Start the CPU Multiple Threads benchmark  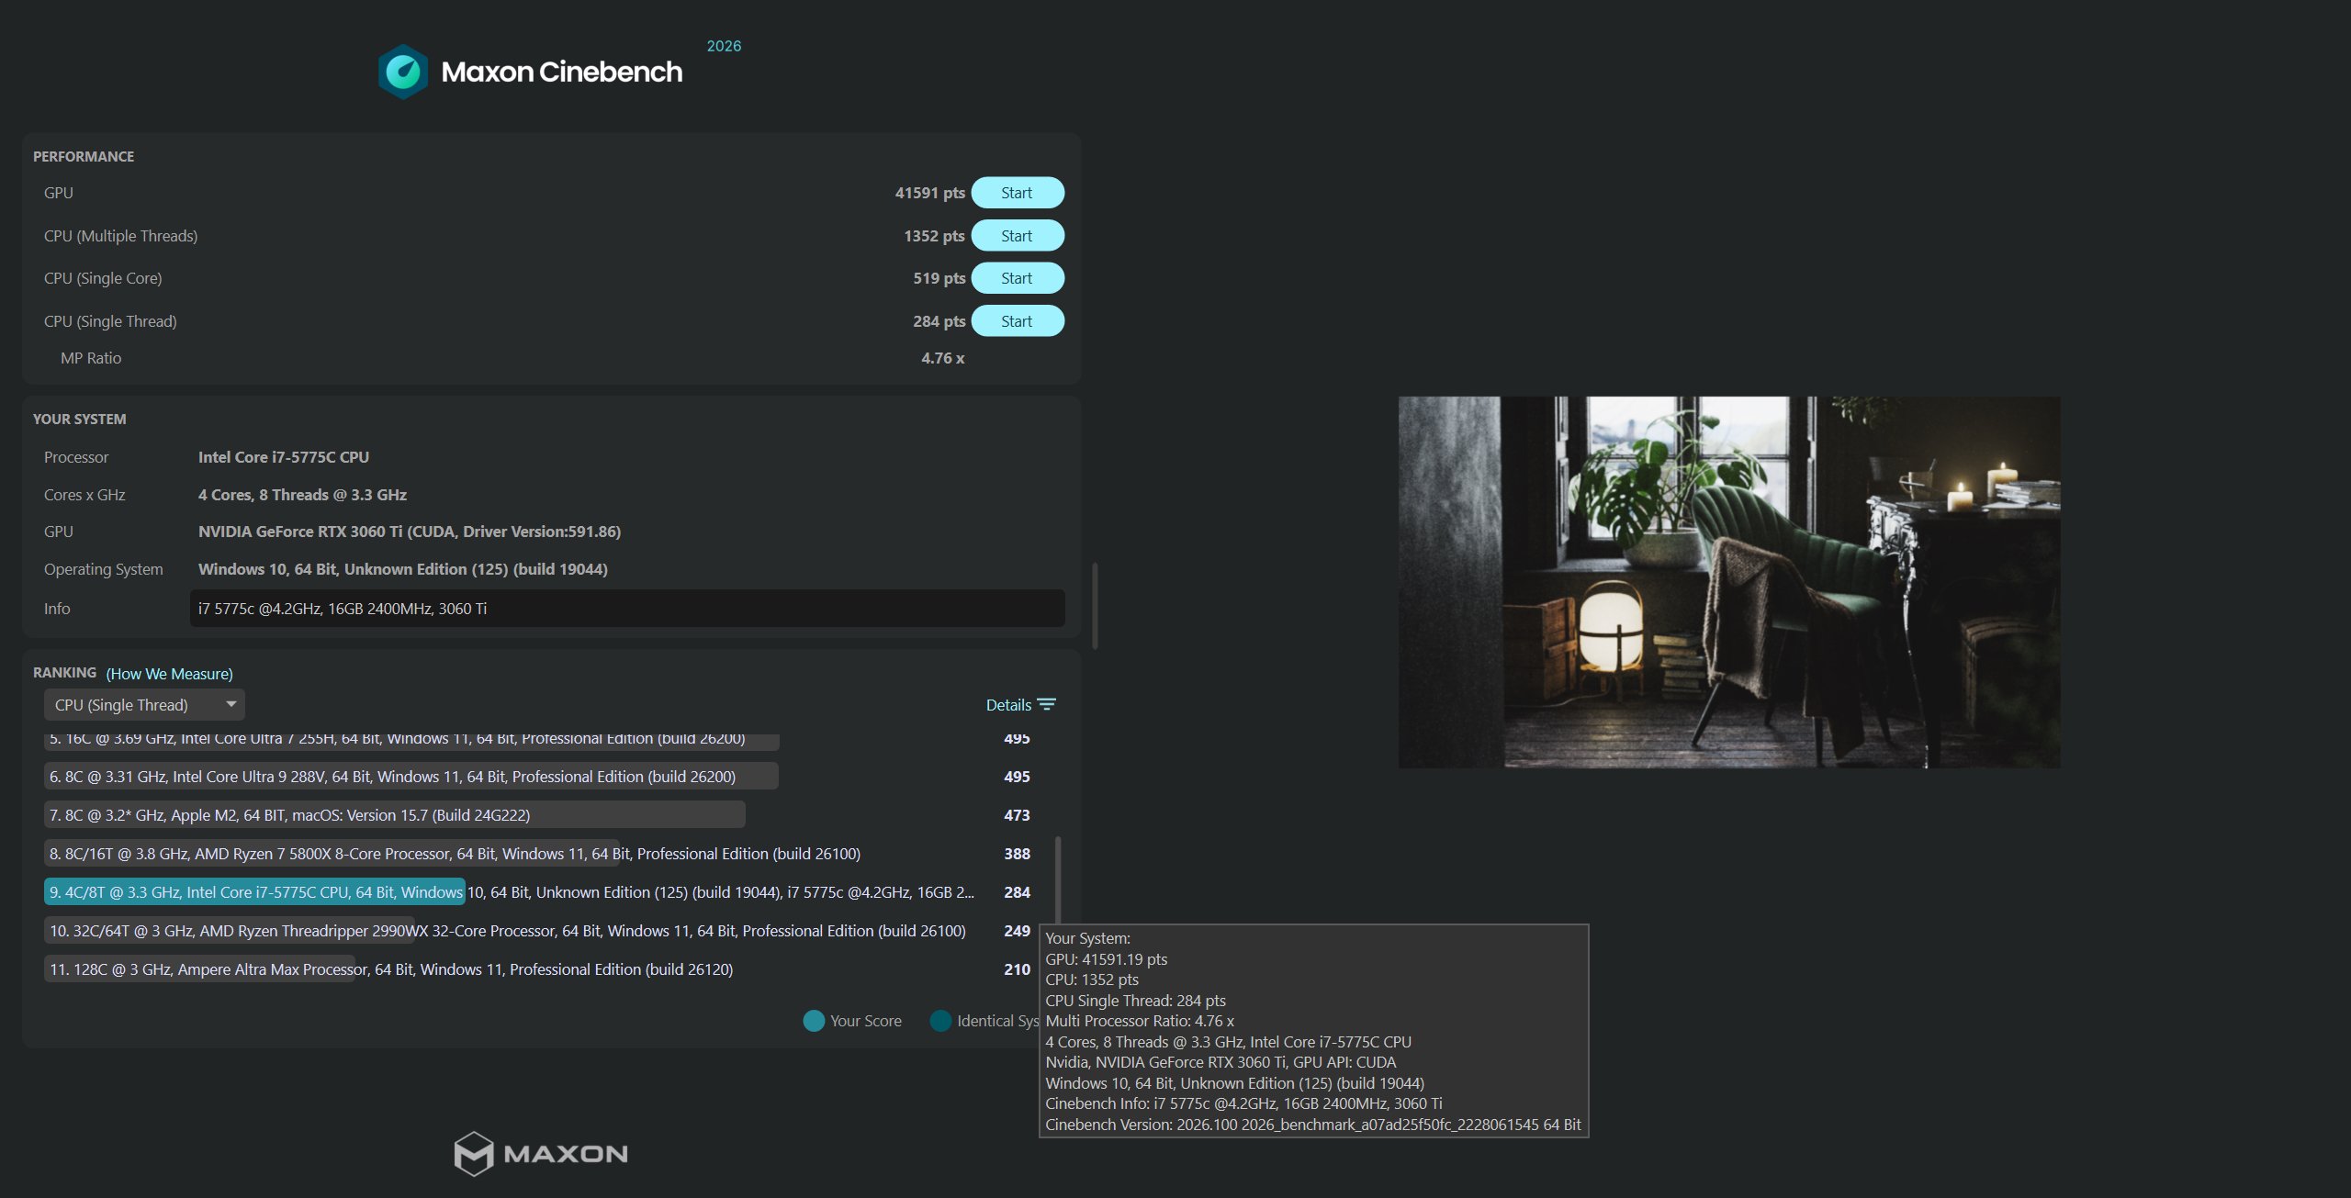1017,236
